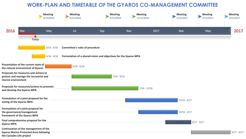Select the blue bar dated 11/16 - 2/17

151,100
